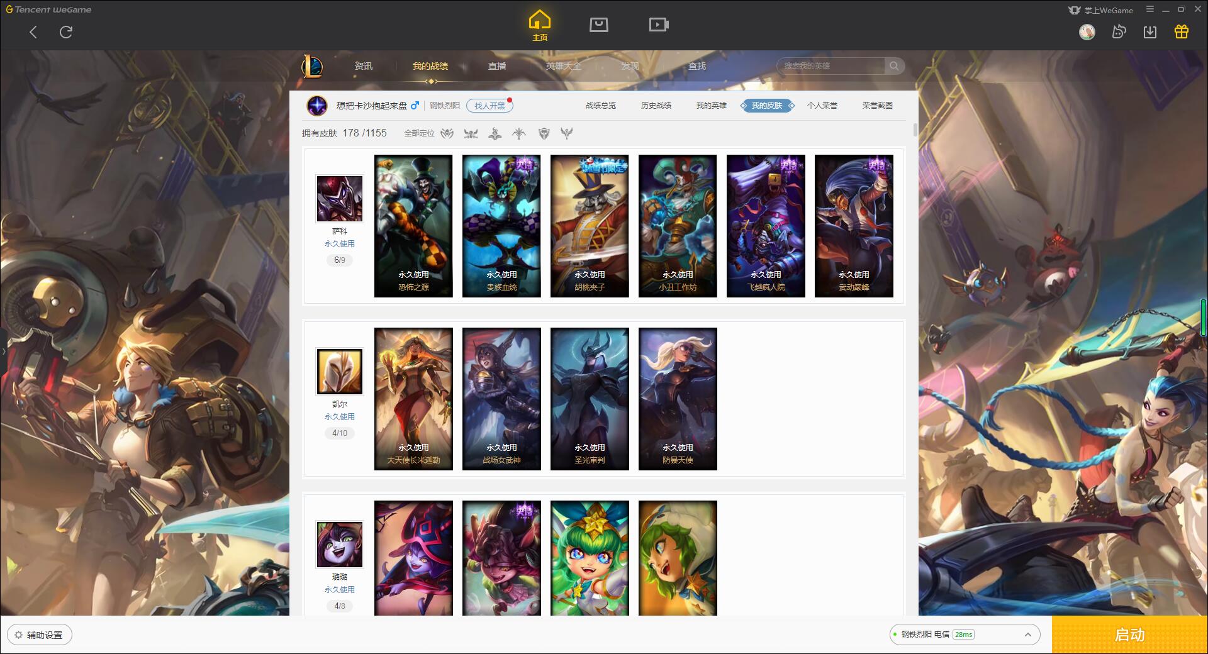Open the 小丑工作坊 skin card
1208x654 pixels.
678,226
